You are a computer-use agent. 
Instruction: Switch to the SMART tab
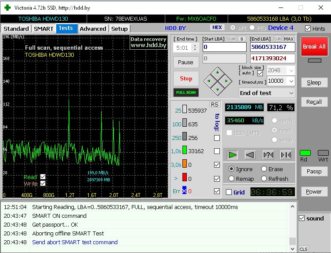[x=44, y=29]
